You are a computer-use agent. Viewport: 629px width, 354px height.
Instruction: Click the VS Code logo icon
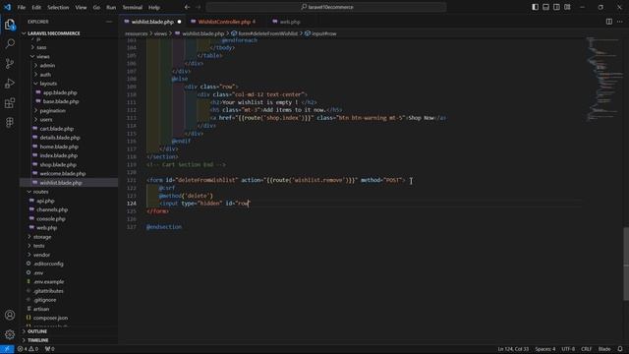click(x=7, y=7)
